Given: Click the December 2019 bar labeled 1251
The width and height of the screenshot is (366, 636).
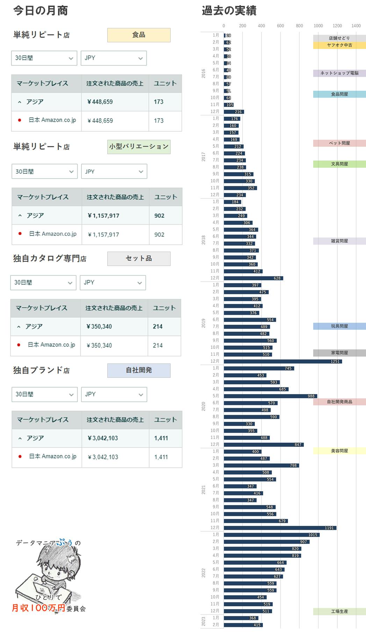Looking at the screenshot, I should click(282, 361).
